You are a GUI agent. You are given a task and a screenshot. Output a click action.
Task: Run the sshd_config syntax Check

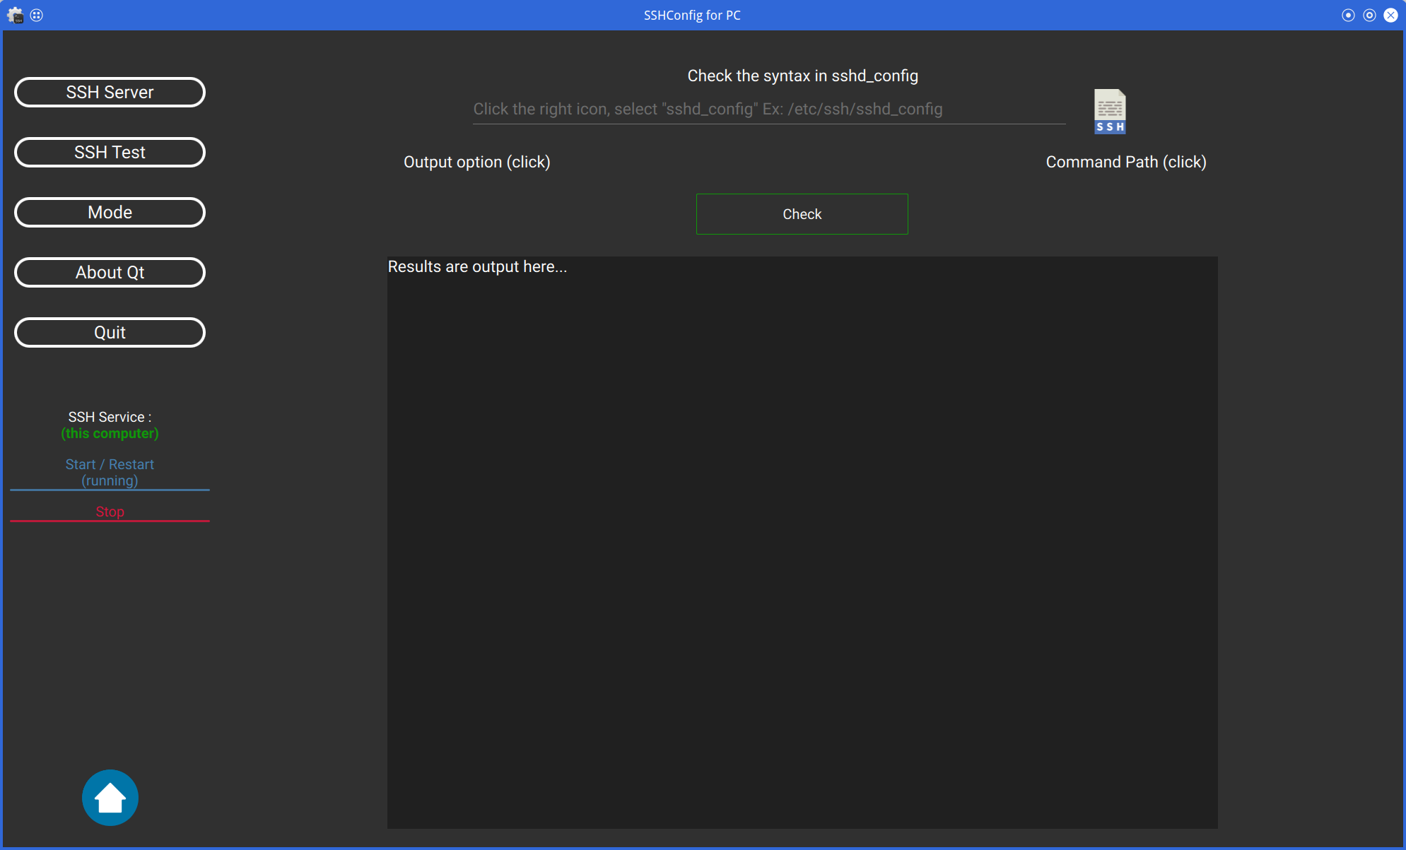(x=802, y=214)
